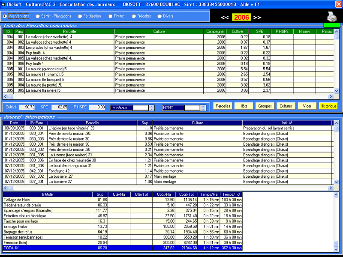Screen dimensions: 343x257
Task: Select the Divers radio option
Action: pyautogui.click(x=165, y=16)
